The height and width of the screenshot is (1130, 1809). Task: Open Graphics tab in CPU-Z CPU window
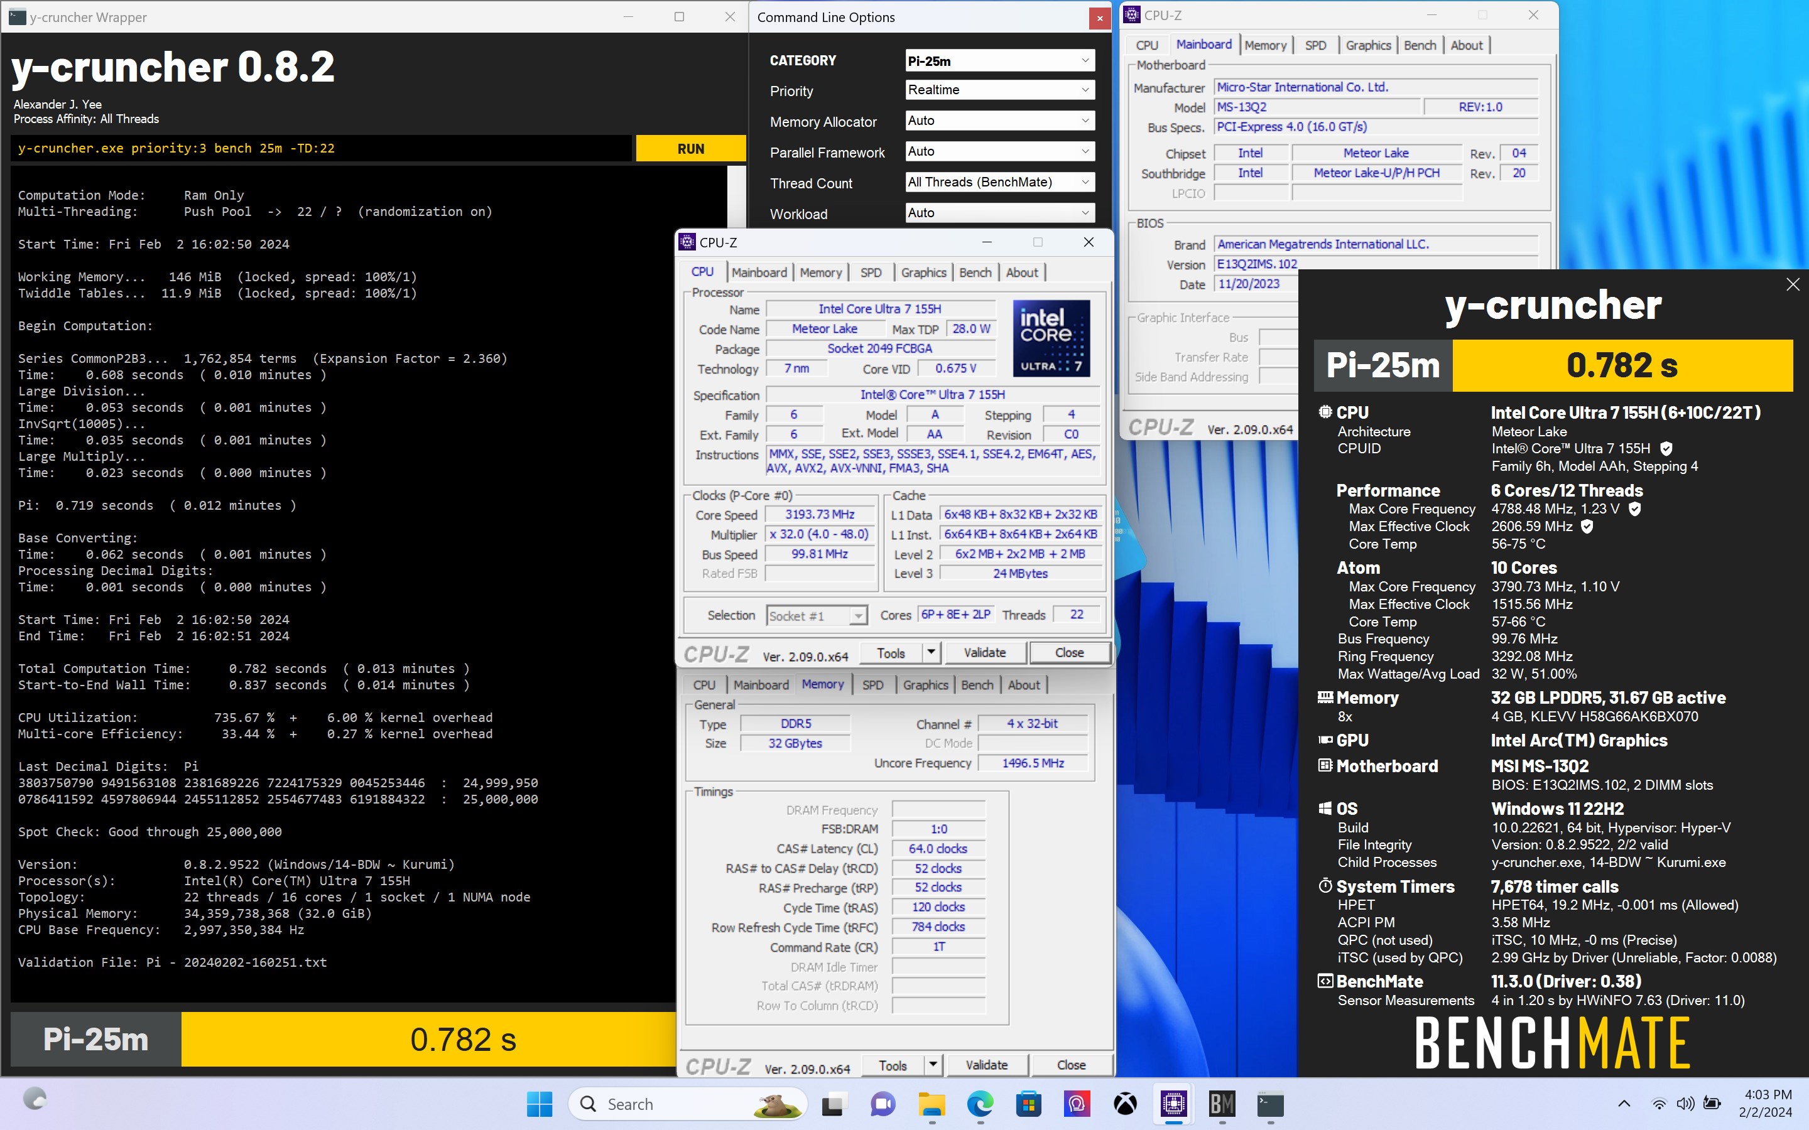click(924, 273)
